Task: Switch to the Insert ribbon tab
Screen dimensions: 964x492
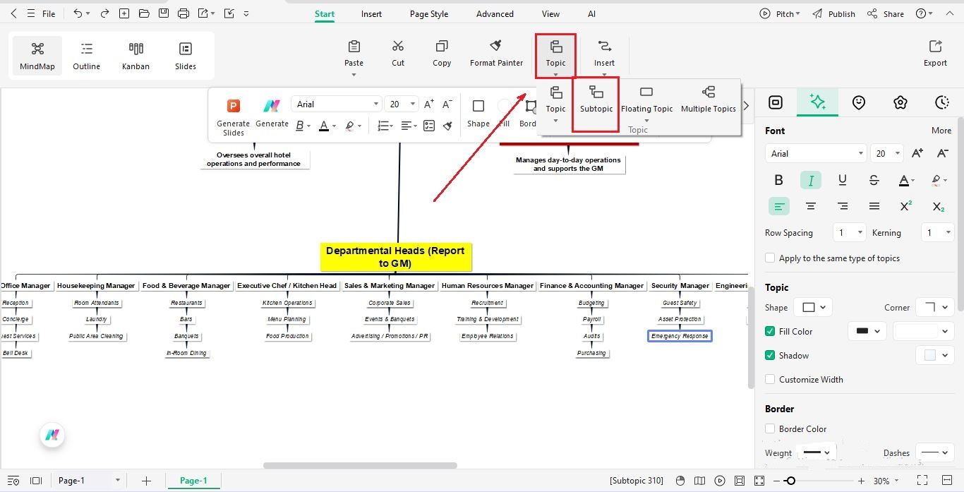Action: click(371, 13)
